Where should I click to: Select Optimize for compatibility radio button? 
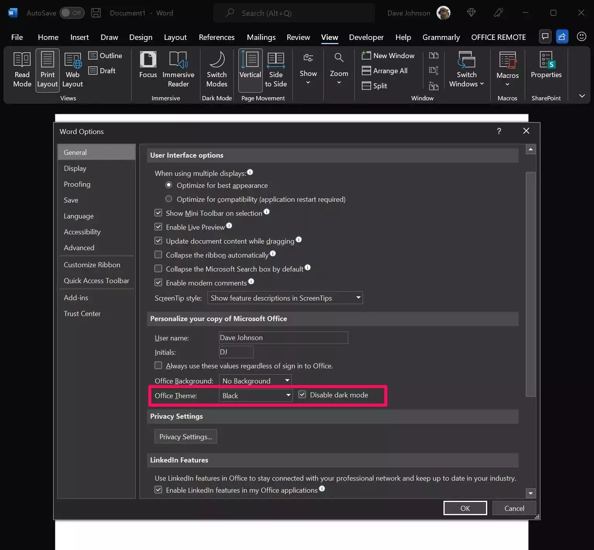169,199
